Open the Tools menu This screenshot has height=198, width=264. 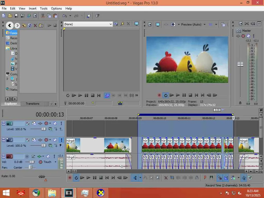[x=44, y=9]
